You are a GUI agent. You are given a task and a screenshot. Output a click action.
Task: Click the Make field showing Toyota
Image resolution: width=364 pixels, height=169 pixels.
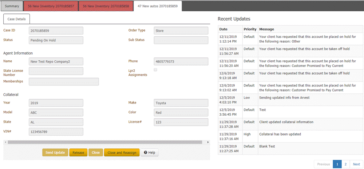pyautogui.click(x=181, y=103)
